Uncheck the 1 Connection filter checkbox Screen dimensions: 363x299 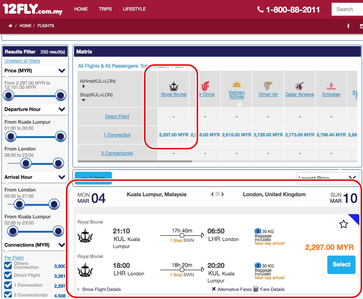pyautogui.click(x=8, y=285)
